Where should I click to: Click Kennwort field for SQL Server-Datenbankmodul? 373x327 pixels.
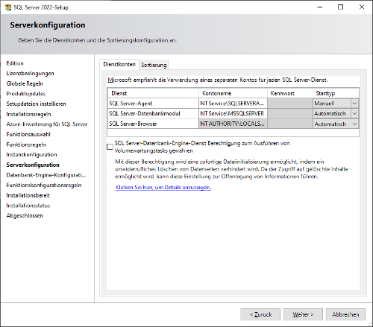[x=290, y=113]
